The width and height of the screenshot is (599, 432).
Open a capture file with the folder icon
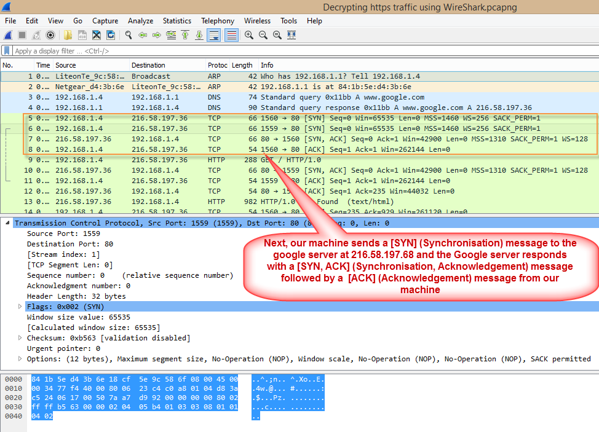(68, 35)
